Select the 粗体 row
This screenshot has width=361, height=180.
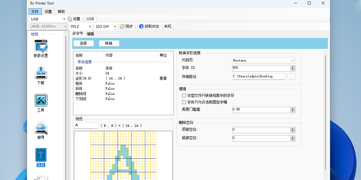(123, 84)
